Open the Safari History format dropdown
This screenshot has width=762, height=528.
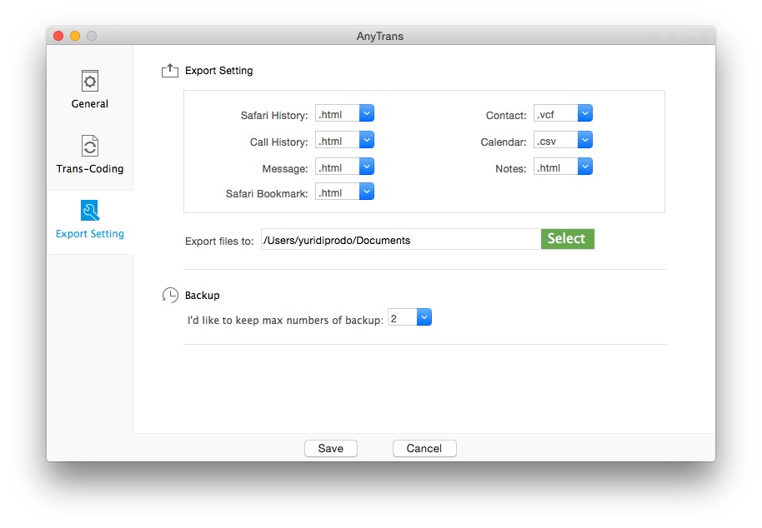[x=344, y=114]
